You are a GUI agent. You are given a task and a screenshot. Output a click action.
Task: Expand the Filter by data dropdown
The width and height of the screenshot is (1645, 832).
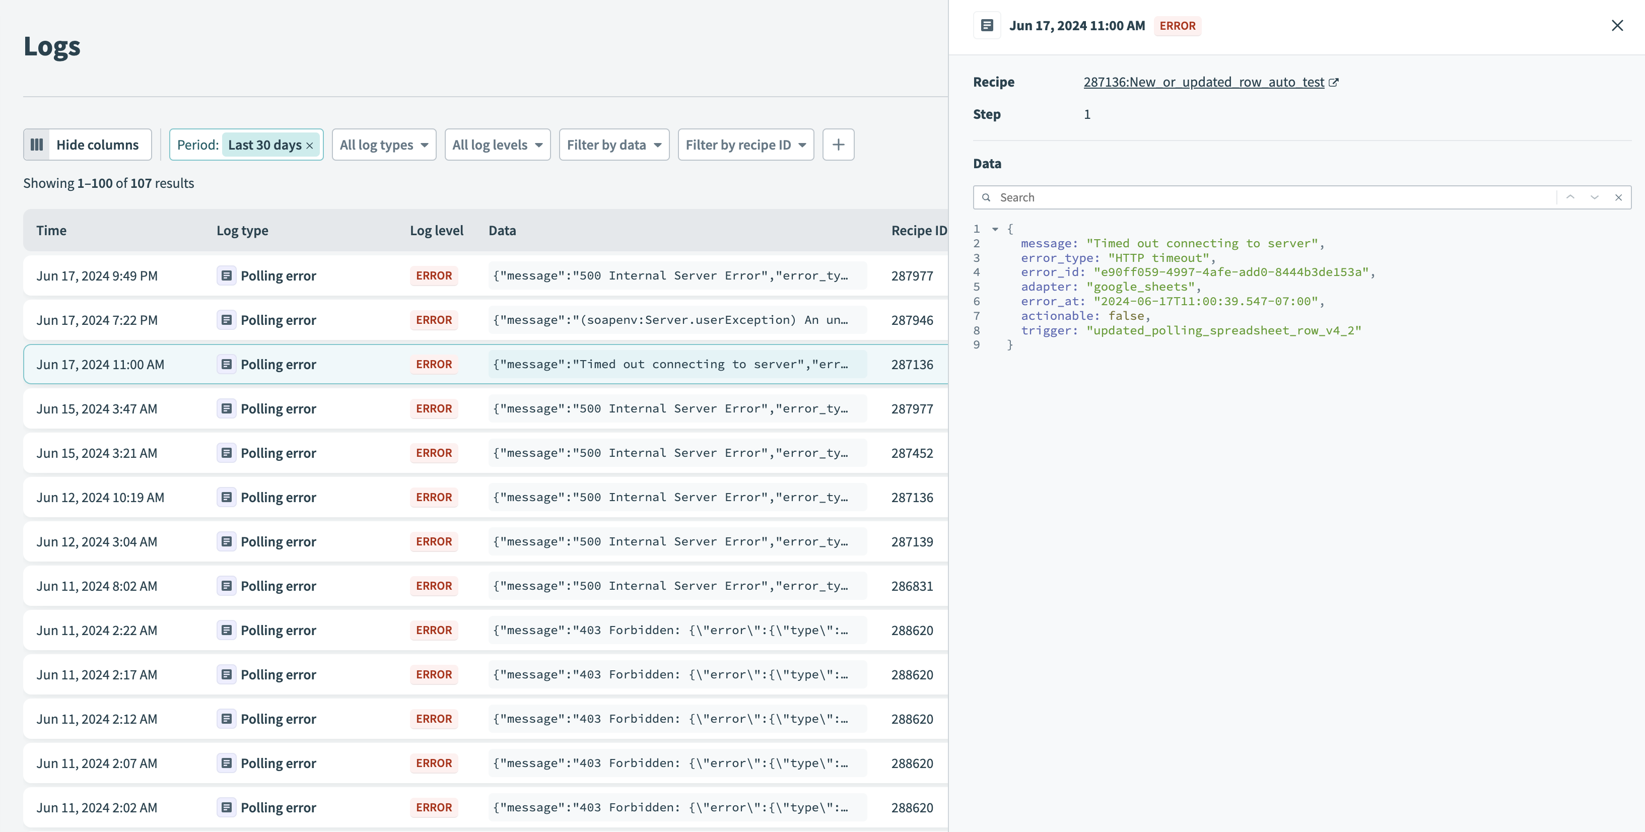pos(613,145)
